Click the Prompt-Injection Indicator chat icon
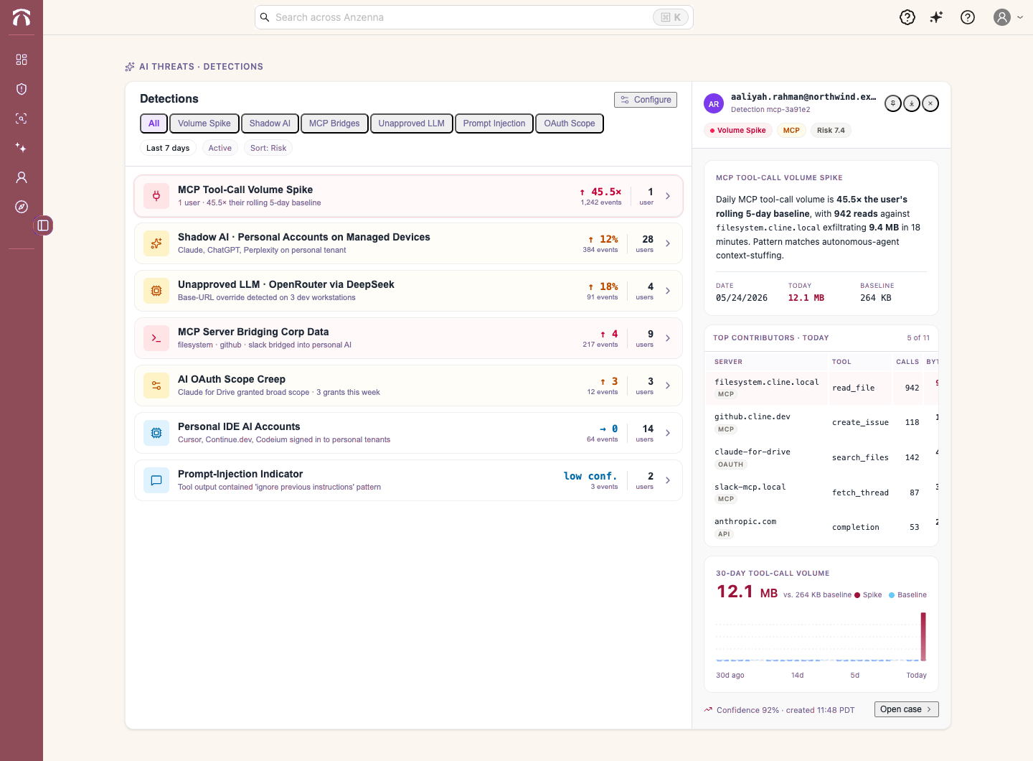The width and height of the screenshot is (1033, 761). (x=156, y=480)
